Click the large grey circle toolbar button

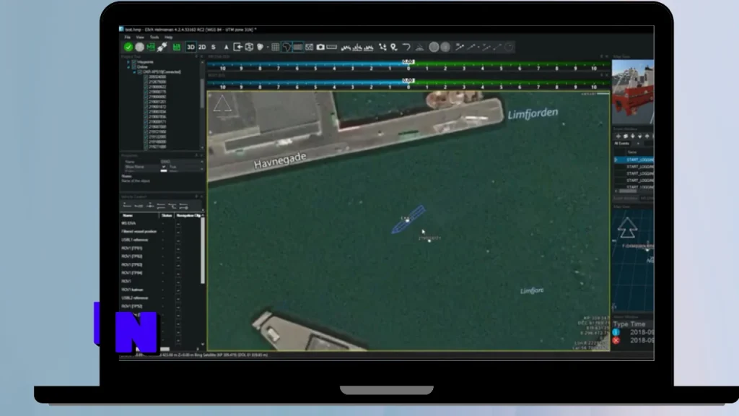(434, 47)
